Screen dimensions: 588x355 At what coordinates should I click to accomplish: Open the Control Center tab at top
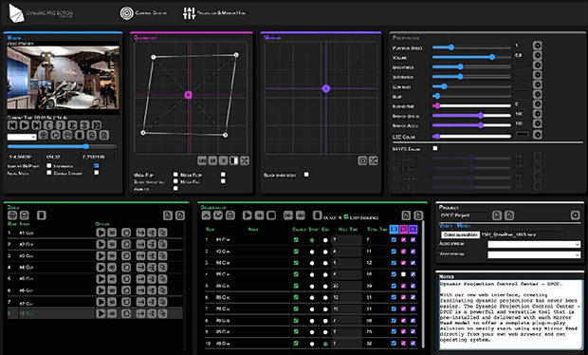click(x=143, y=12)
